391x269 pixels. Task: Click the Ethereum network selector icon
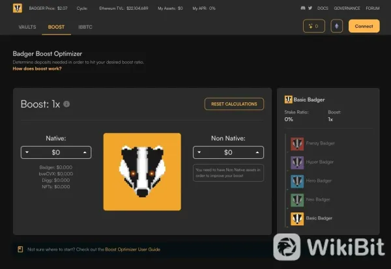(337, 26)
